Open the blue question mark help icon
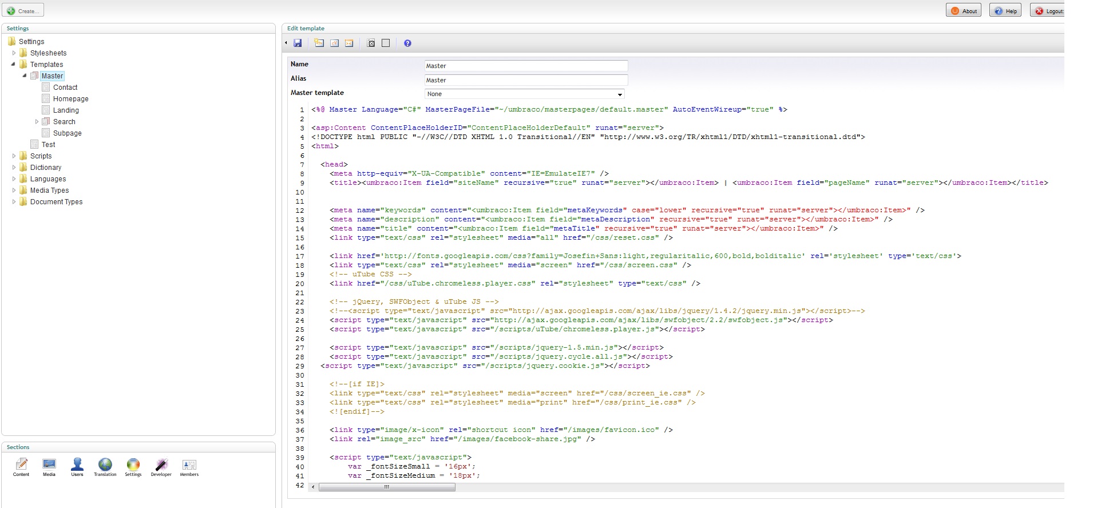The image size is (1117, 508). 407,43
